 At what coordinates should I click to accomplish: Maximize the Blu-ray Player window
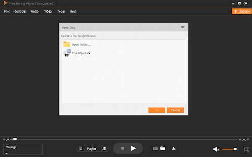click(239, 3)
